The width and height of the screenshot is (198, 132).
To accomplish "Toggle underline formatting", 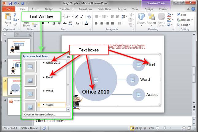I will click(x=54, y=23).
